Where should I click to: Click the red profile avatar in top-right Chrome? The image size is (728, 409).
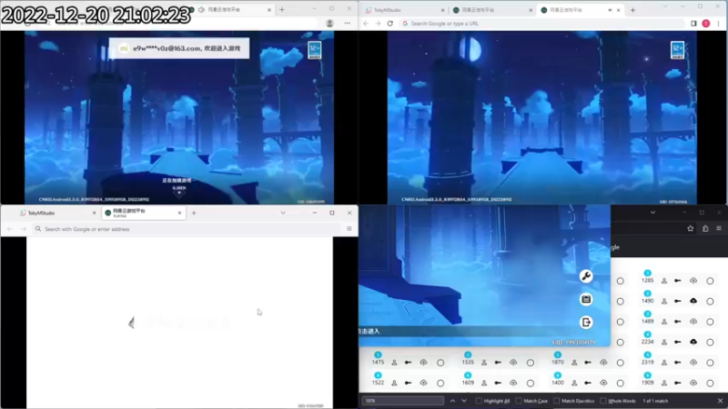click(706, 24)
